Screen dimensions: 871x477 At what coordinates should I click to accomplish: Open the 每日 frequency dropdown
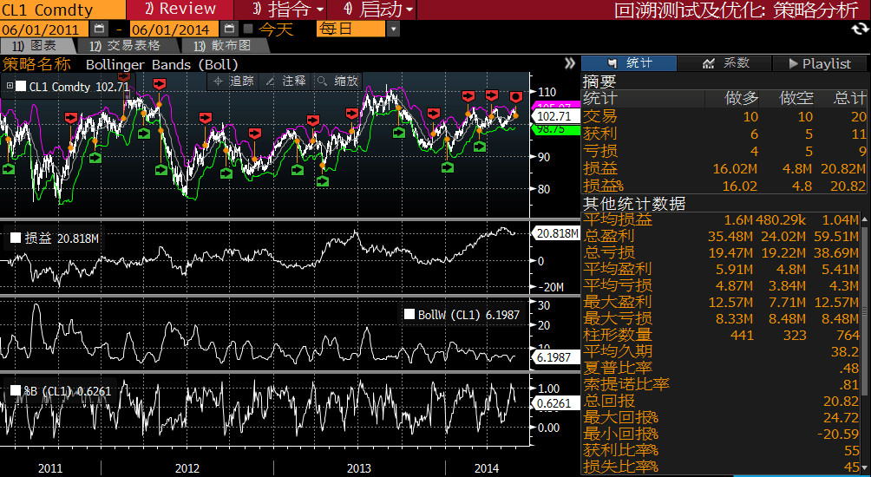[393, 29]
